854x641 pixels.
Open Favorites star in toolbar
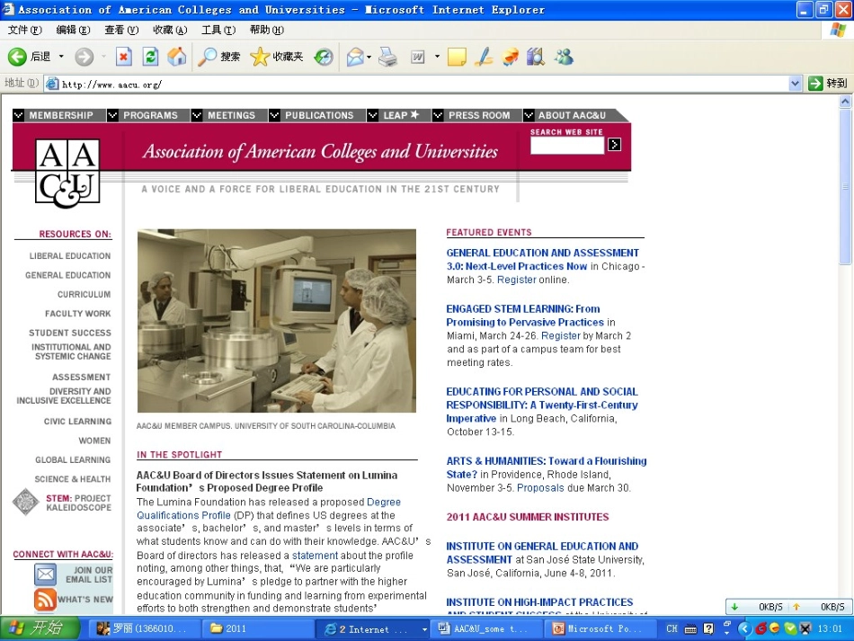click(260, 56)
